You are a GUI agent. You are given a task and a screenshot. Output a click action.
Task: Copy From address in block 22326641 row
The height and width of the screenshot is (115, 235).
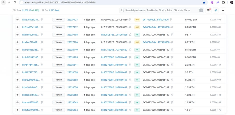point(130,65)
